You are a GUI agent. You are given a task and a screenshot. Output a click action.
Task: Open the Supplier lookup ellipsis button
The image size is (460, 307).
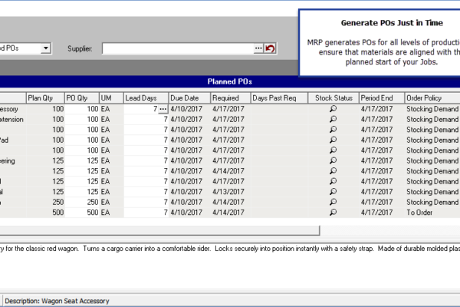click(x=258, y=48)
